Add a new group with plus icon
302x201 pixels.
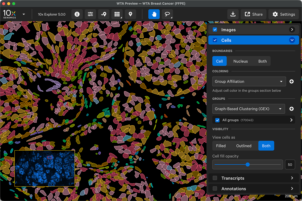pos(291,109)
